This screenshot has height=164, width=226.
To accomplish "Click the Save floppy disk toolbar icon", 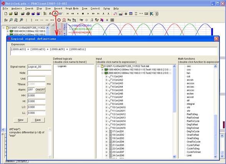I will [x=16, y=14].
